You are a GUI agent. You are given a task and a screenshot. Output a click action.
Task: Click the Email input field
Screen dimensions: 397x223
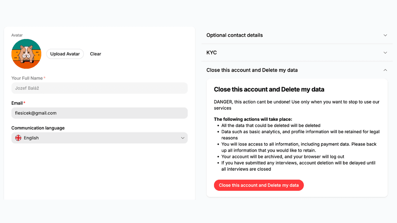coord(100,113)
